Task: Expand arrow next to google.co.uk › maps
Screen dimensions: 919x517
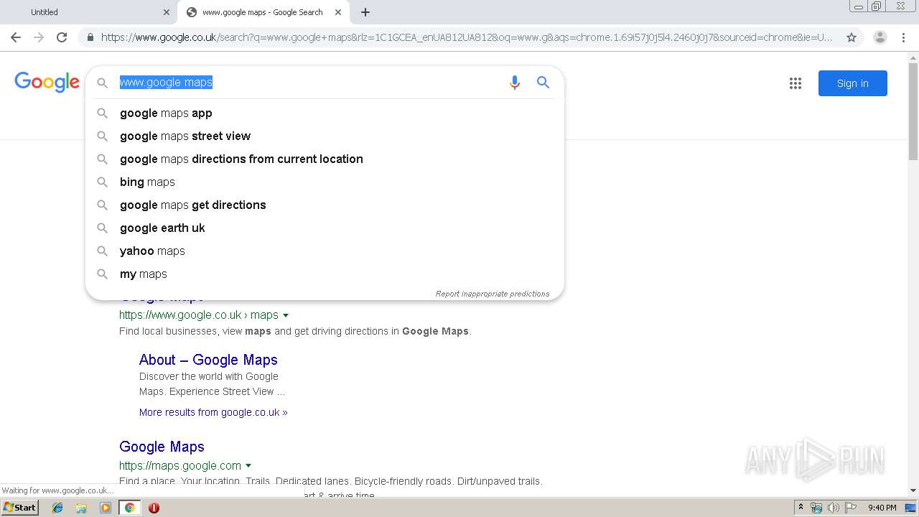Action: click(286, 315)
